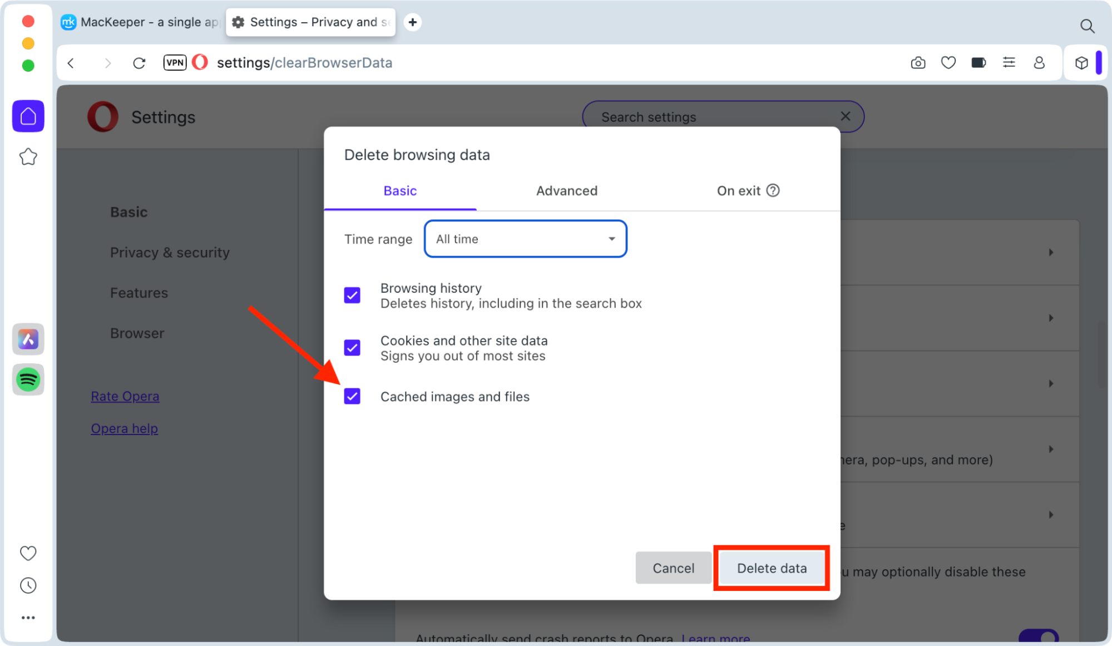This screenshot has height=646, width=1112.
Task: Expand the topmost settings row chevron
Action: click(x=1050, y=252)
